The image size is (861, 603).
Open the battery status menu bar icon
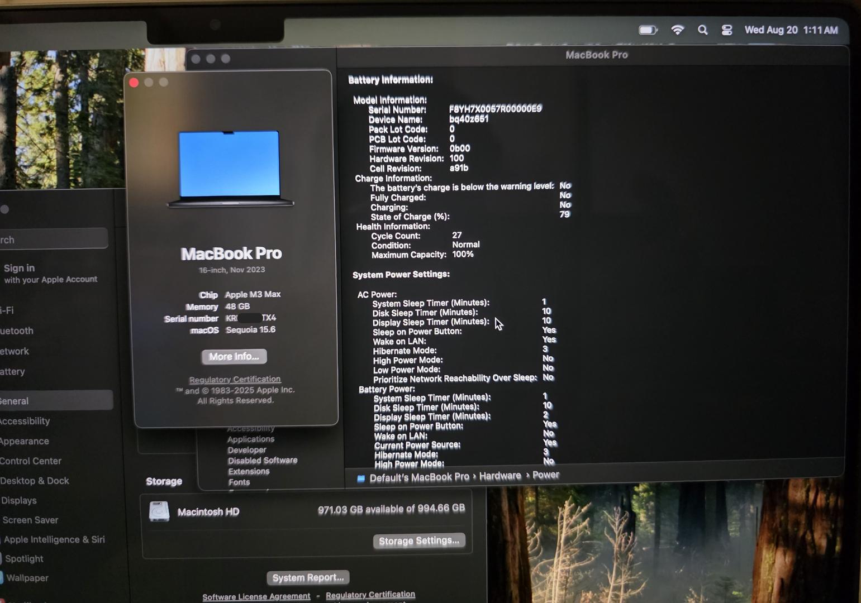pyautogui.click(x=648, y=30)
